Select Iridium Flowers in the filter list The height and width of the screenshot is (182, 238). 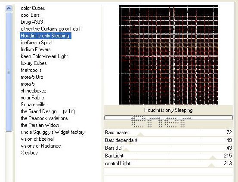(36, 49)
